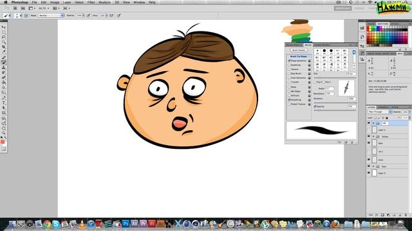Open the brush tool preset picker in options bar

[x=6, y=15]
